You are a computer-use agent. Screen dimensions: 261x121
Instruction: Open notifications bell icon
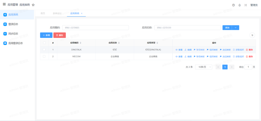click(x=239, y=5)
